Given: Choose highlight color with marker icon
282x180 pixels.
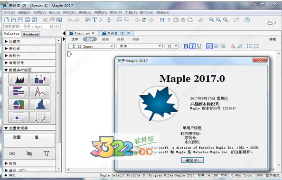Looking at the screenshot, I should pyautogui.click(x=240, y=46).
